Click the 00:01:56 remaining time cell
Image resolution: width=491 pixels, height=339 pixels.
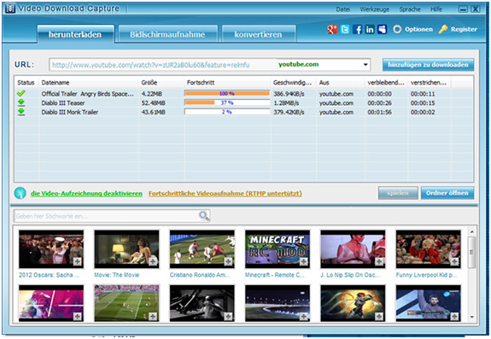379,112
